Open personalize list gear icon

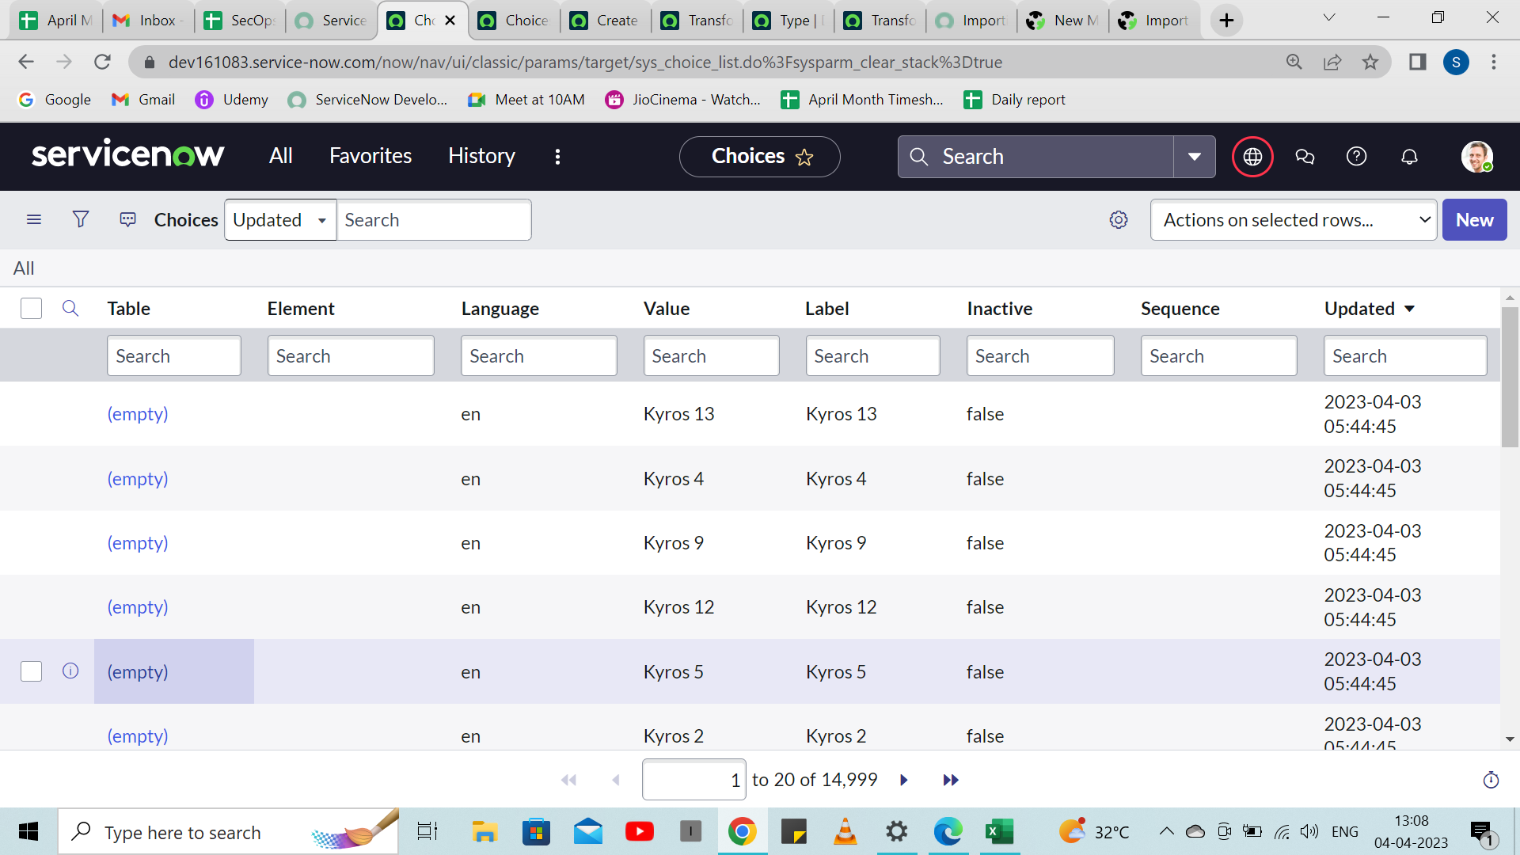pyautogui.click(x=1118, y=219)
